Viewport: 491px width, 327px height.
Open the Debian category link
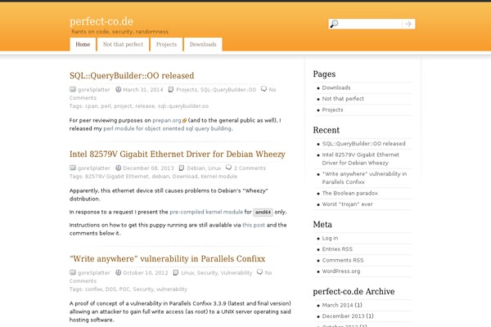196,168
